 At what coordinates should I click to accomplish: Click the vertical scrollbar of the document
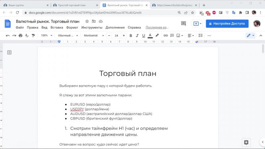[263, 48]
